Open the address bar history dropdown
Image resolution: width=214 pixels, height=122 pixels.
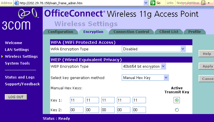(x=146, y=3)
